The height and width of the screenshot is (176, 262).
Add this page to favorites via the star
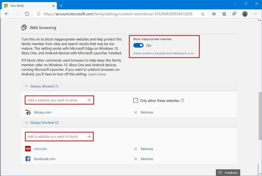203,14
